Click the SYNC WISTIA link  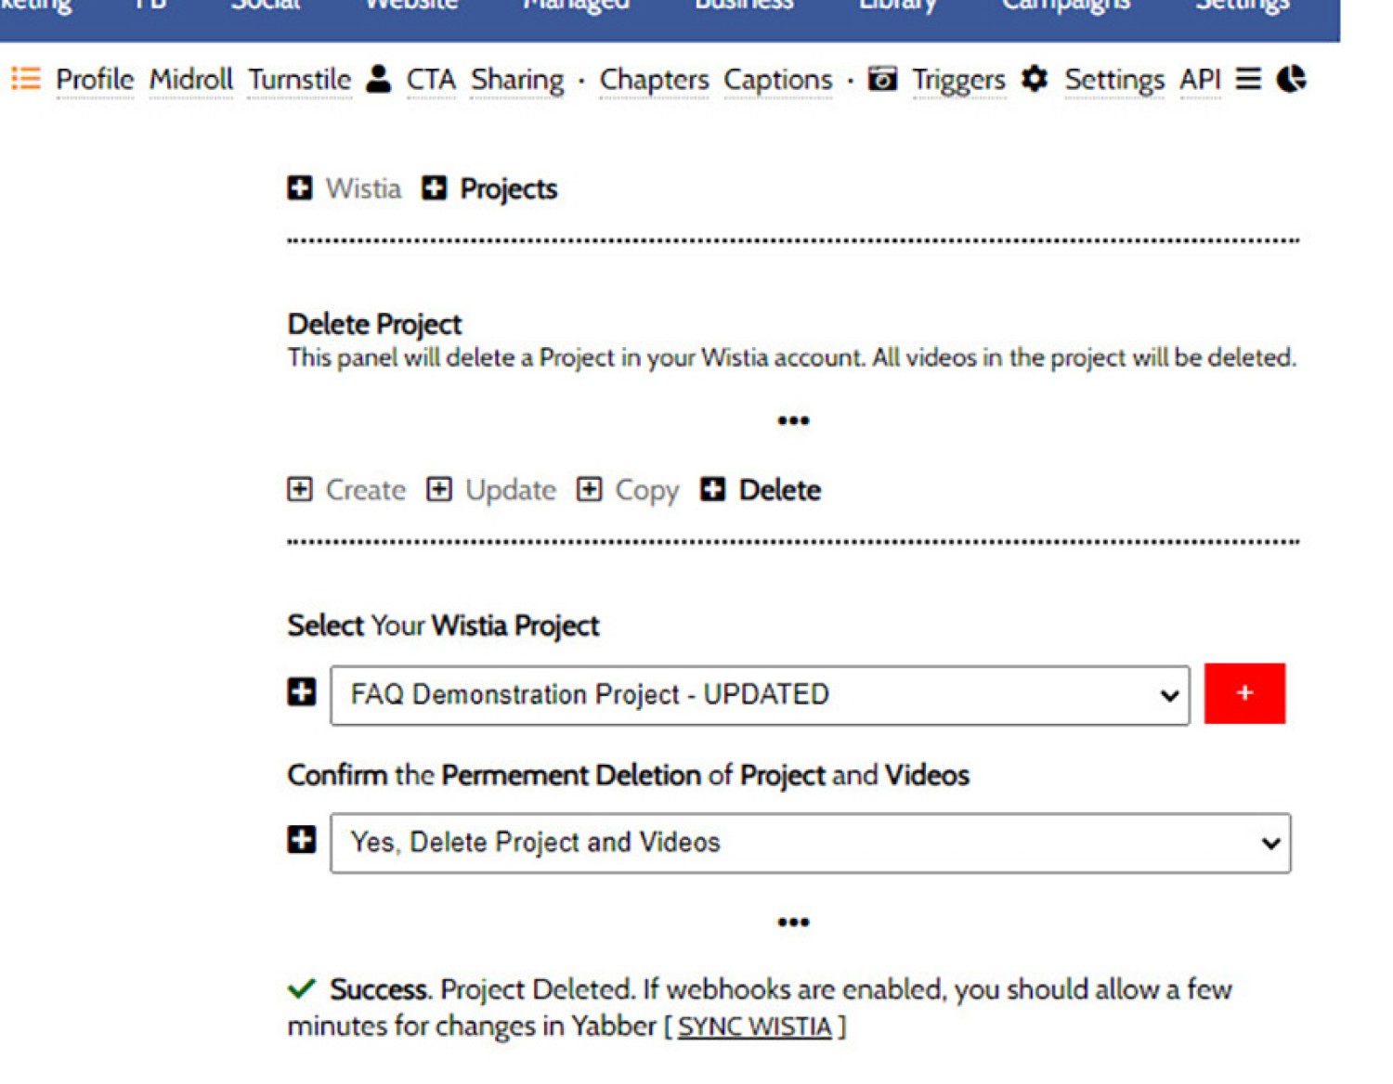point(754,1026)
